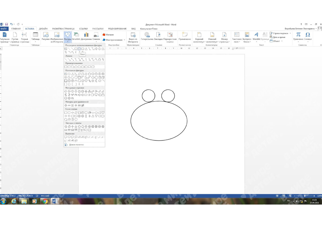Screen dimensions: 322x227
Task: Switch to the ССЫЛКИ tab
Action: click(x=83, y=29)
